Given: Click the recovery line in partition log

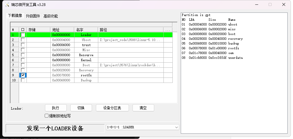Looking at the screenshot, I should tap(212, 39).
